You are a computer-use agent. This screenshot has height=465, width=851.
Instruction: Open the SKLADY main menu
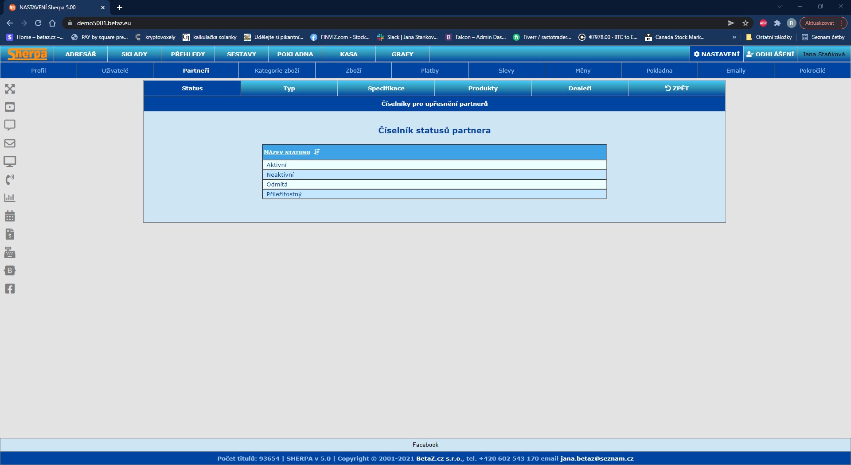point(134,54)
